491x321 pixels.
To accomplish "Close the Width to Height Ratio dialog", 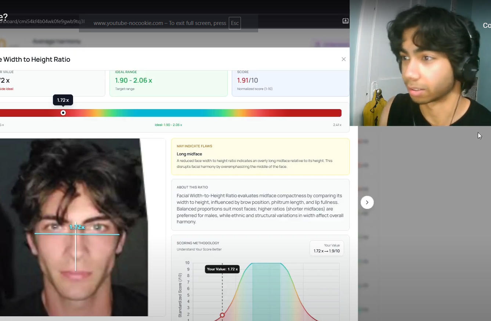I will point(343,59).
